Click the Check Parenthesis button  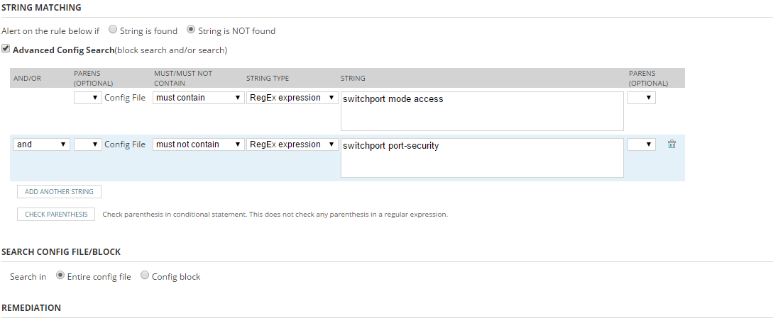56,214
